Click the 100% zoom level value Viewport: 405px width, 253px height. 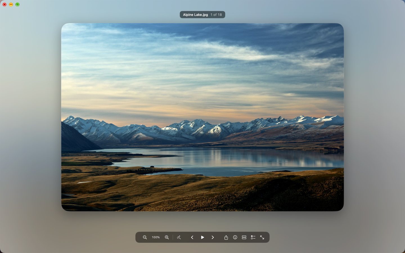click(156, 237)
